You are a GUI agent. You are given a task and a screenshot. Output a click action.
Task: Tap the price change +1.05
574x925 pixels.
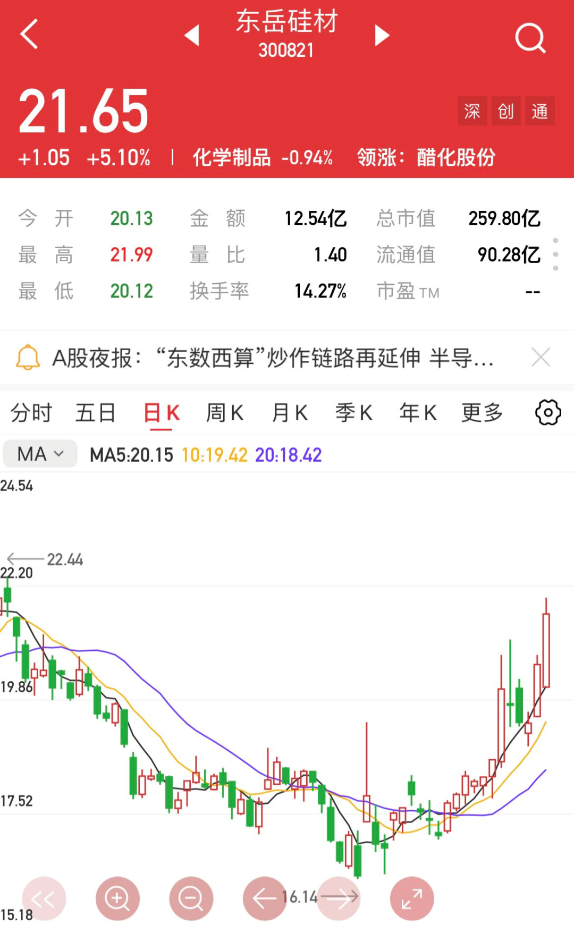tap(44, 158)
